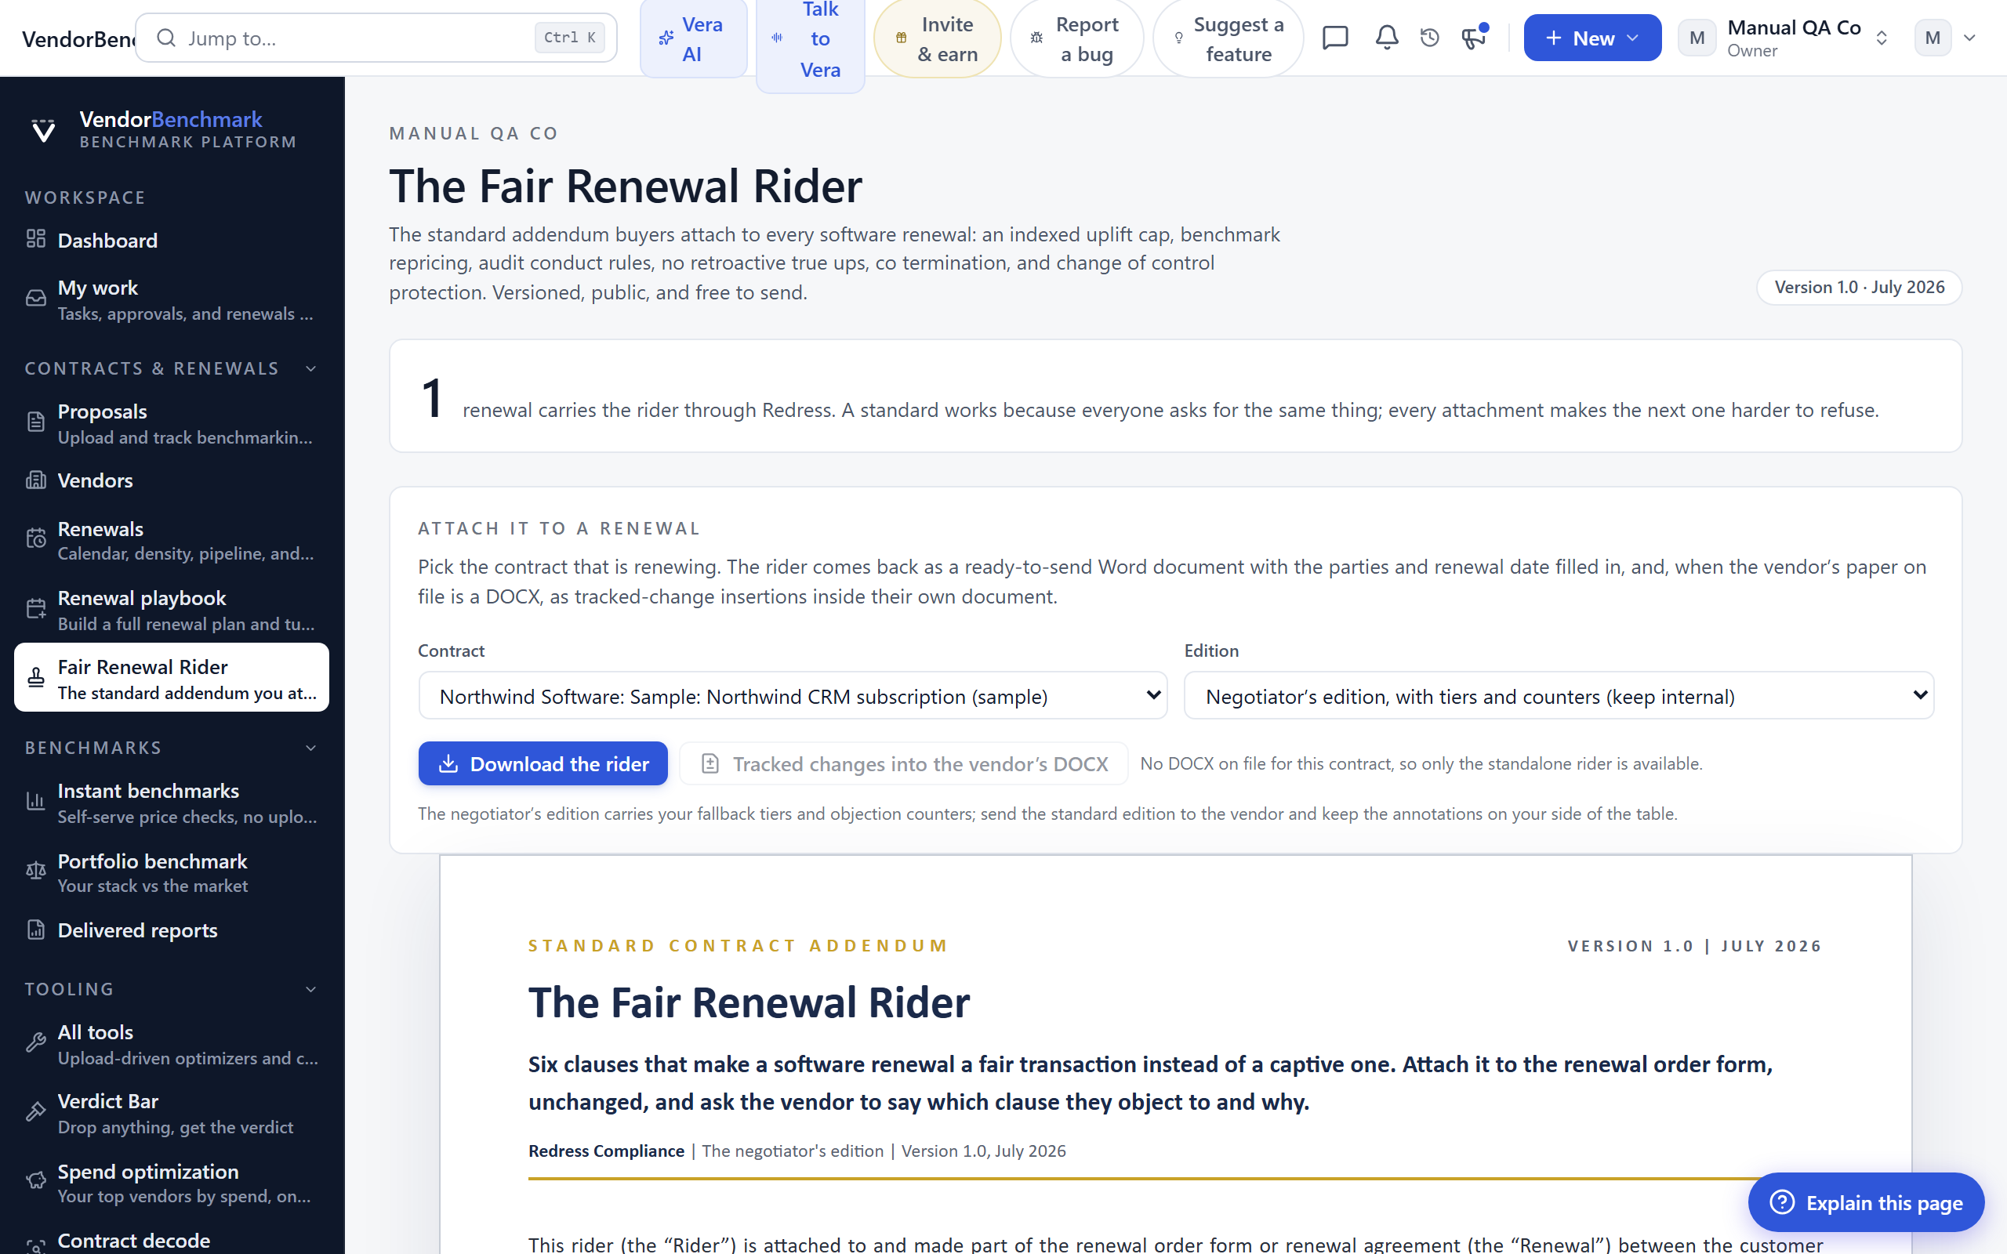Click the search magnifier icon

pos(166,38)
